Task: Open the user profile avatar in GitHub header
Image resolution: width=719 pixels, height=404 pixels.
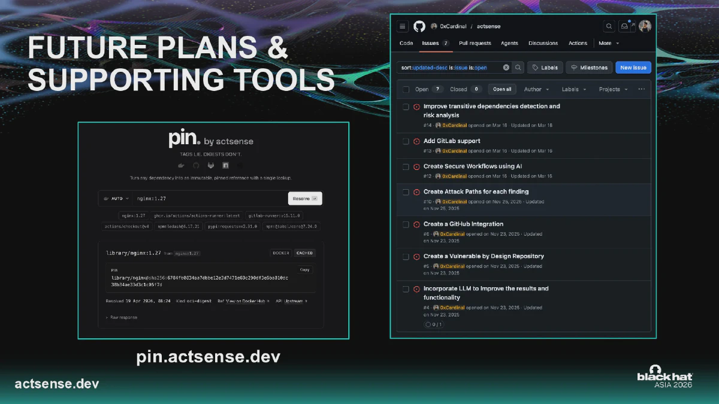Action: tap(645, 26)
